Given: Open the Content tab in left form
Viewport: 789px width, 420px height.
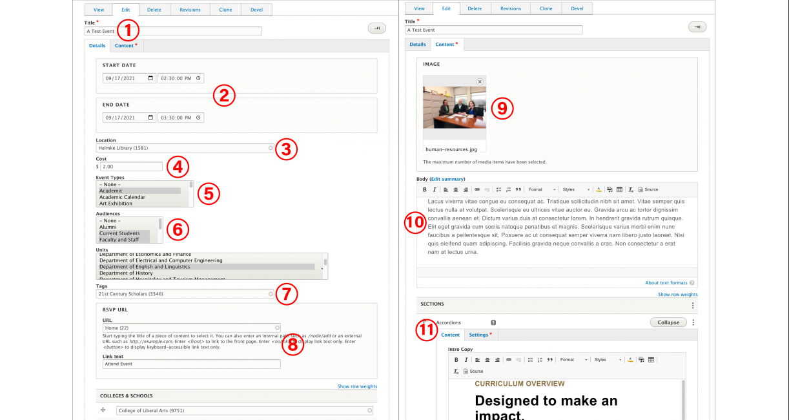Looking at the screenshot, I should (x=126, y=45).
